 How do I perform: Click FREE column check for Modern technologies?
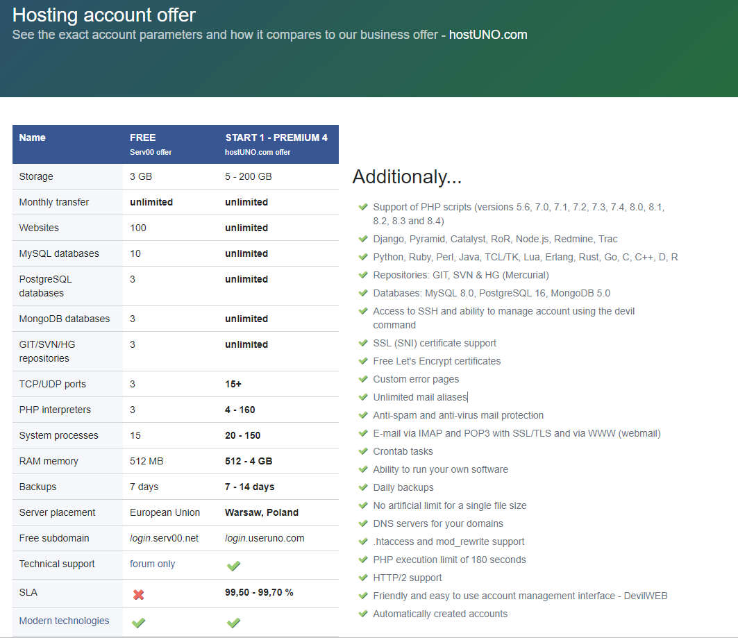tap(138, 623)
